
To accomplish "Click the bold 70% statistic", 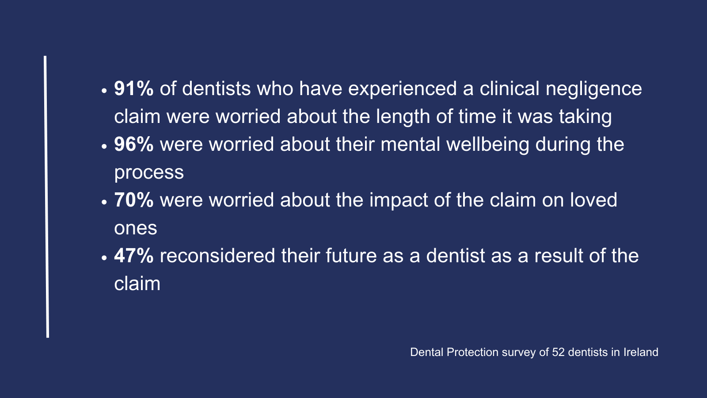I will point(134,200).
